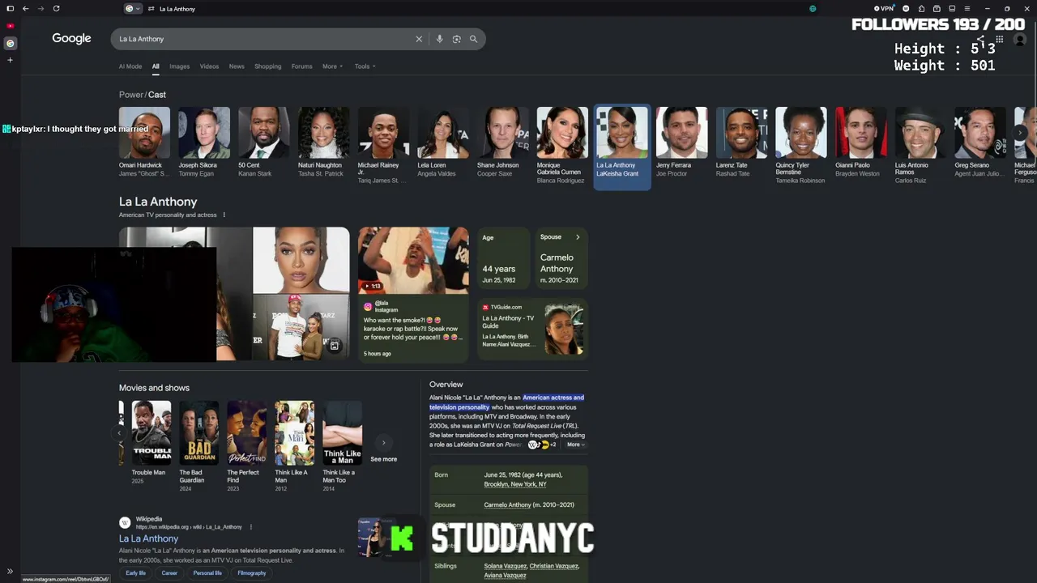Open the Google apps grid
1037x583 pixels.
coord(1000,39)
